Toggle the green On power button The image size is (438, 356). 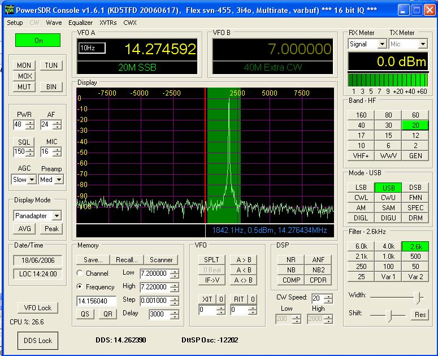tap(38, 41)
